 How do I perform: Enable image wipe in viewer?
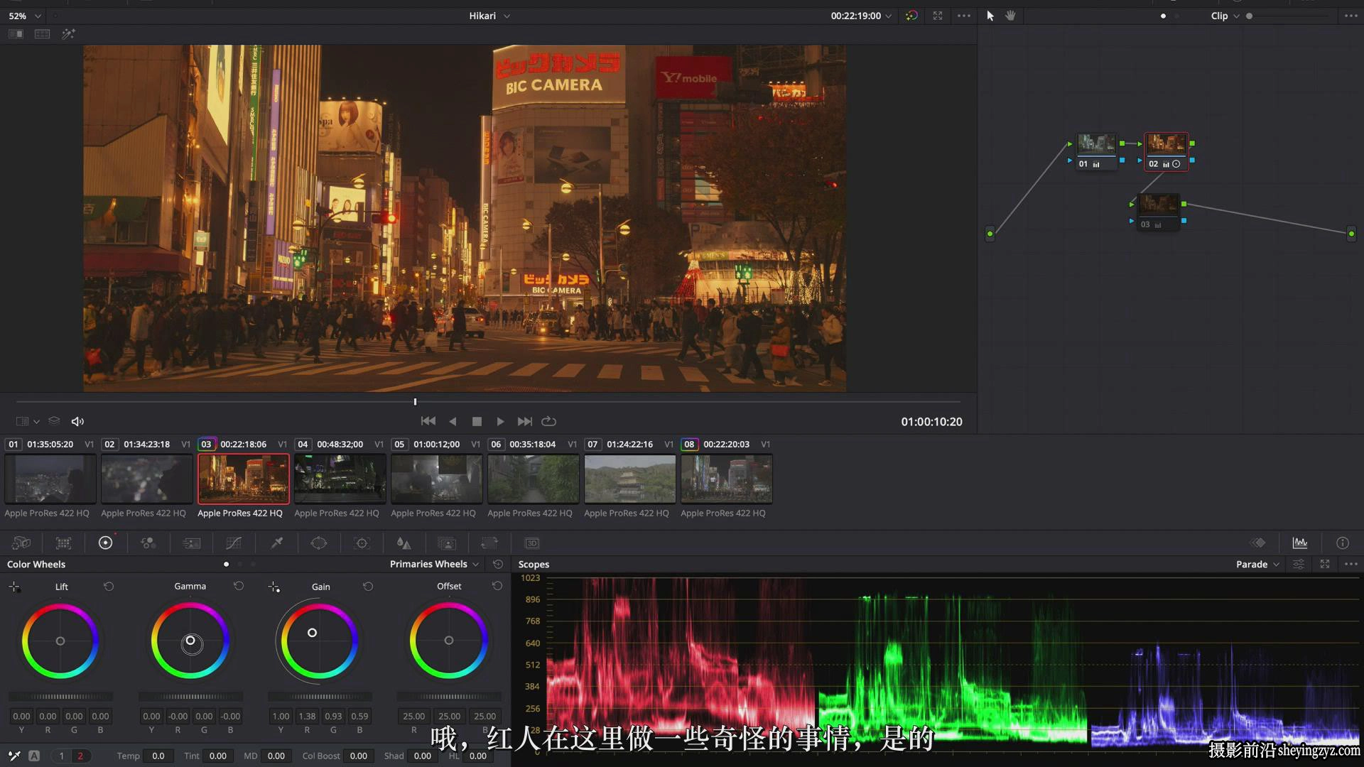pyautogui.click(x=16, y=34)
